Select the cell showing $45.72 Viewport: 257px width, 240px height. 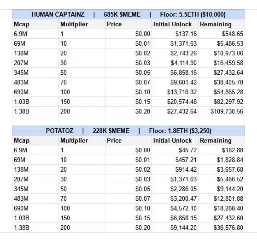(175, 150)
